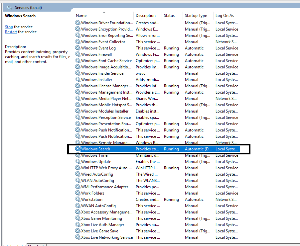Click the gear icon for WMI Performance Adapter

(x=78, y=187)
